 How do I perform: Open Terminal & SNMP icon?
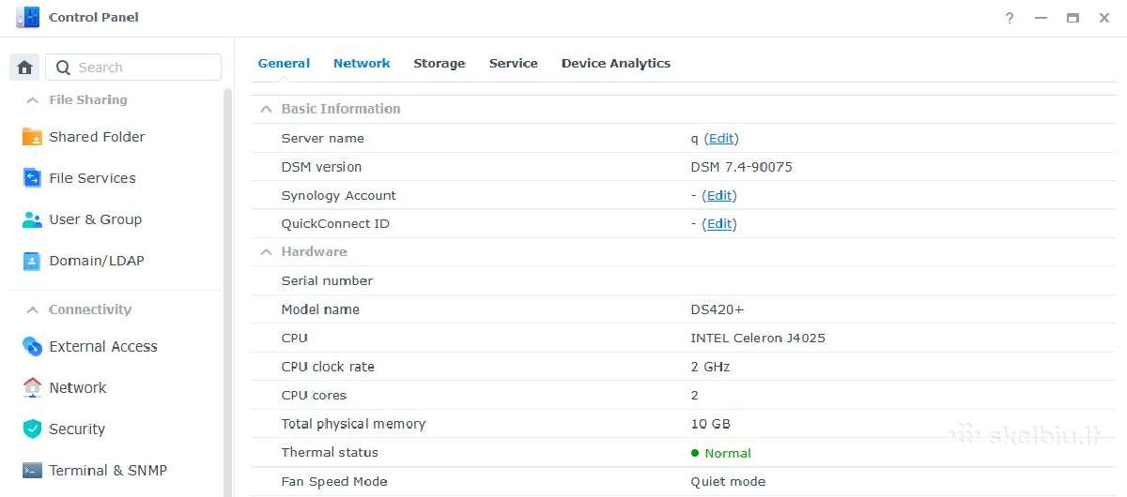[x=32, y=470]
